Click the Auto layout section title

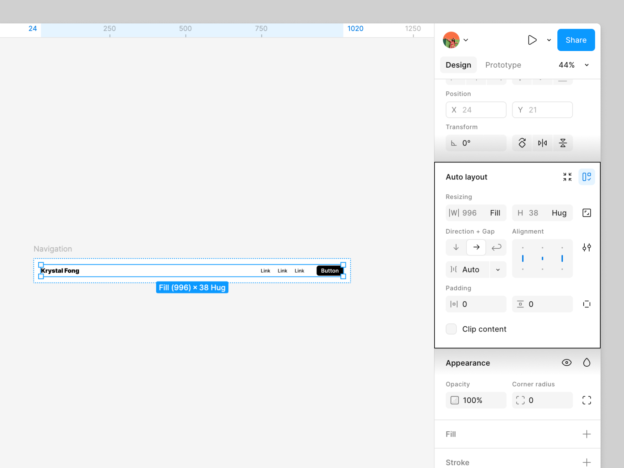(x=466, y=177)
